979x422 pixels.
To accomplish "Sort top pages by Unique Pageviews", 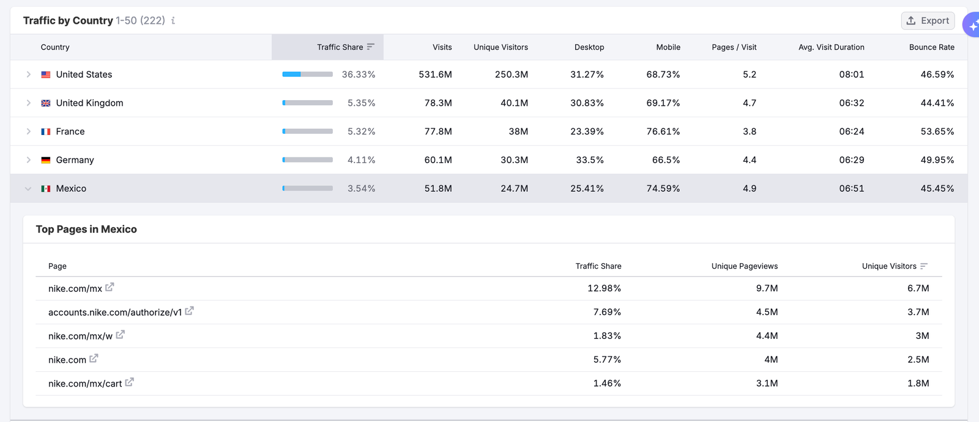I will (744, 266).
